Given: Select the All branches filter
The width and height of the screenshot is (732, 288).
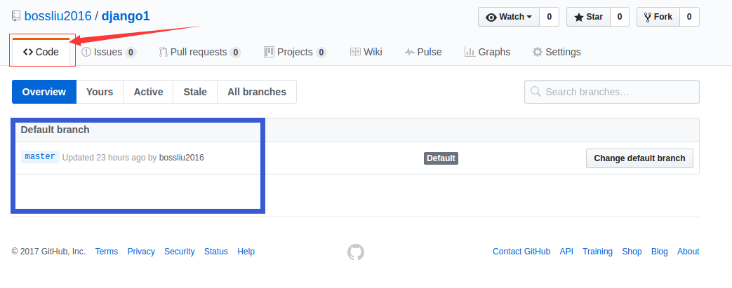Looking at the screenshot, I should click(x=257, y=92).
